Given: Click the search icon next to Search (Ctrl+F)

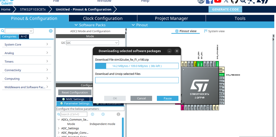Looking at the screenshot, I should click(59, 114).
